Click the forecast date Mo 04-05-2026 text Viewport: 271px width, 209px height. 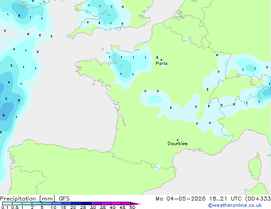[x=180, y=199]
